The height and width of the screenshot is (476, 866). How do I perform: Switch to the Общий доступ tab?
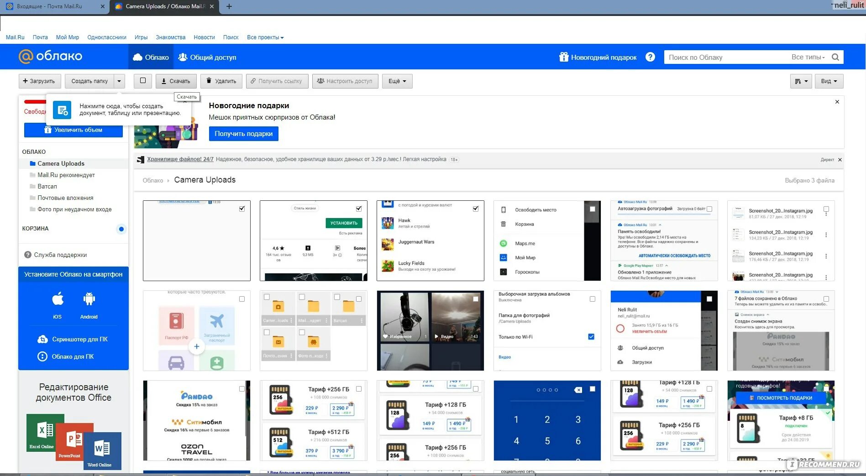207,57
